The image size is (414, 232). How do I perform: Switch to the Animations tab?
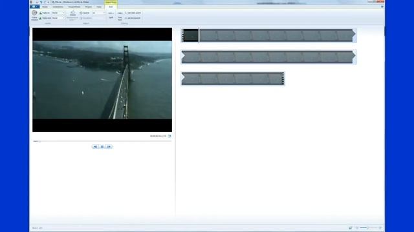point(58,7)
